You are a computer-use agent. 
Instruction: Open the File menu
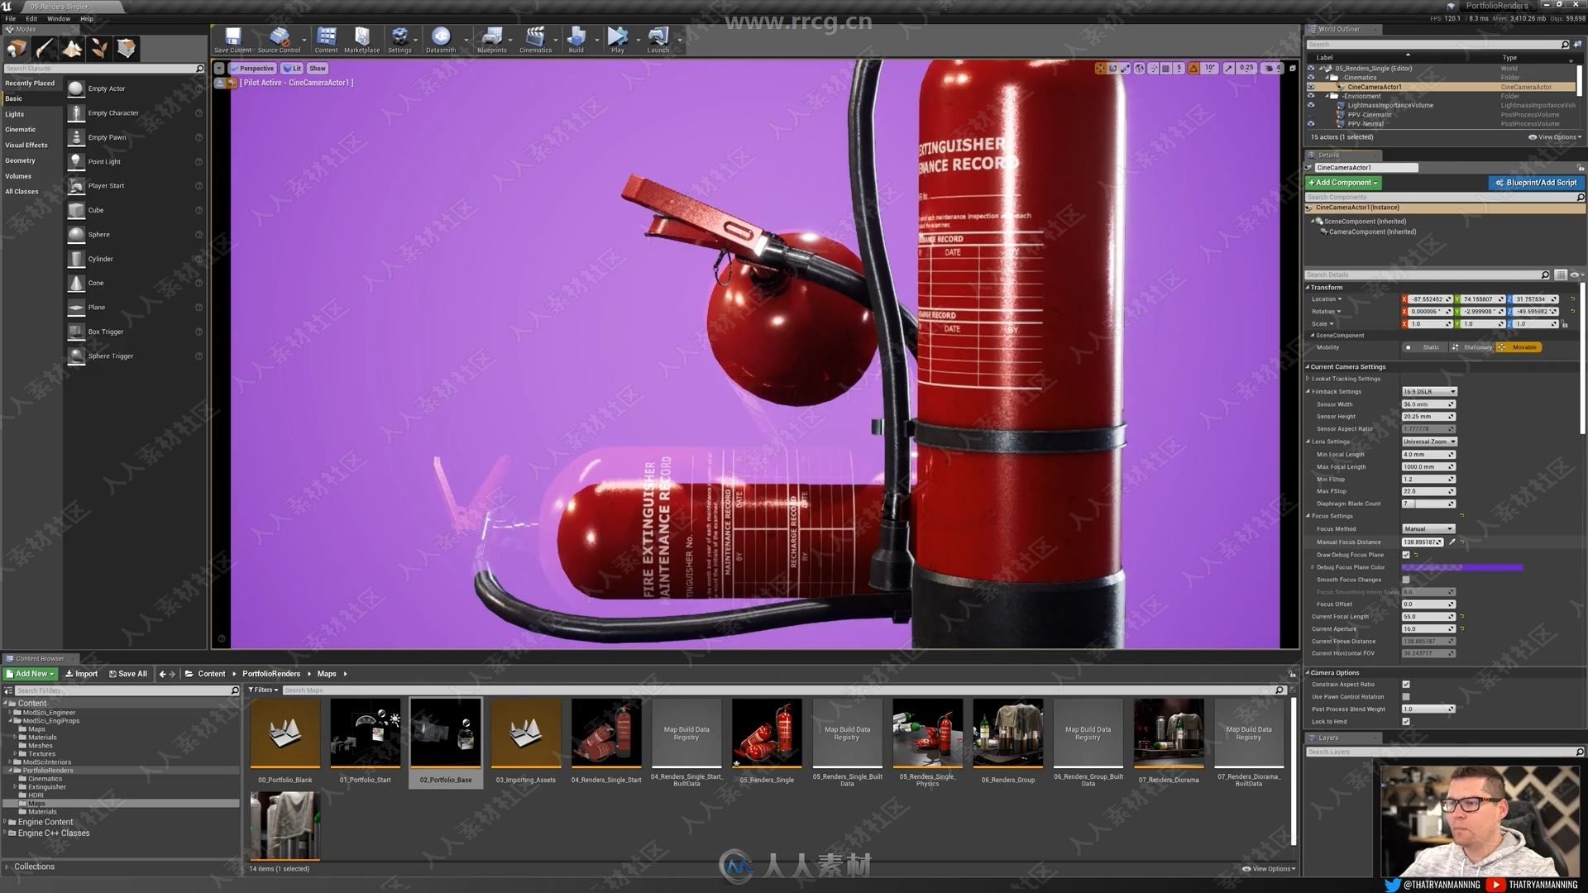point(10,18)
